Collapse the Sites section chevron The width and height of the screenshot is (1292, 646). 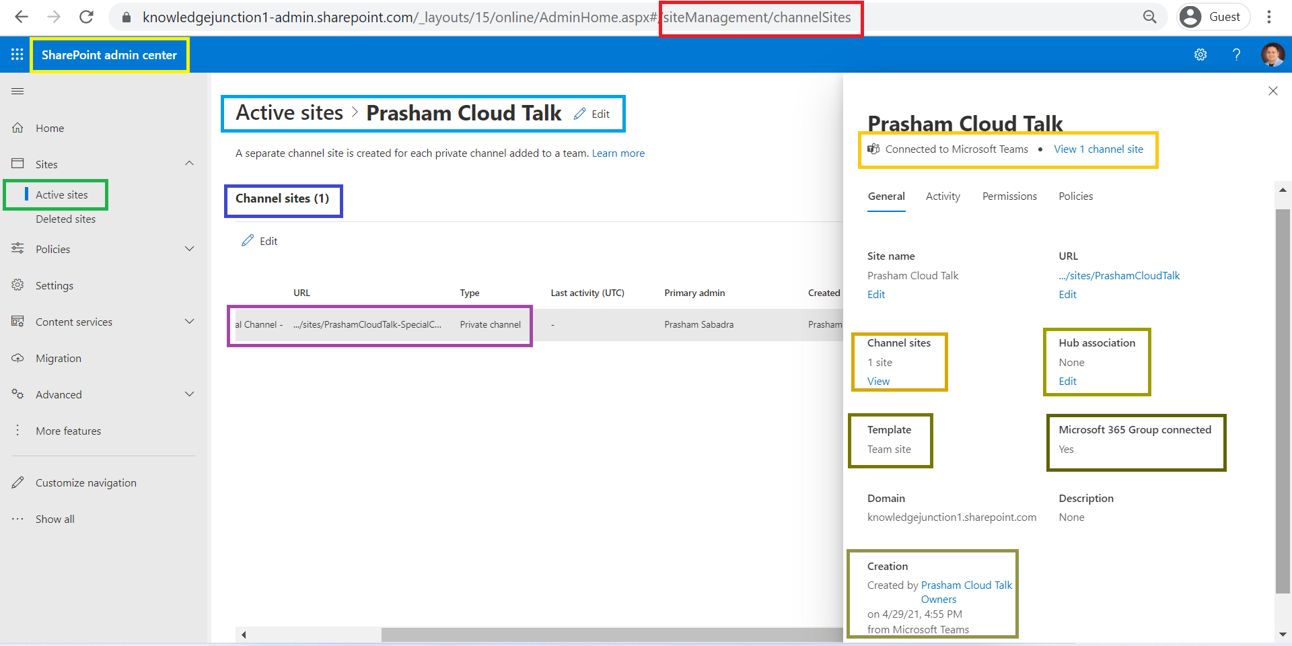click(x=190, y=163)
